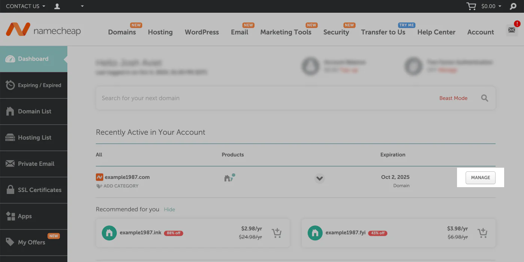Go to the Domains menu item

coord(121,32)
